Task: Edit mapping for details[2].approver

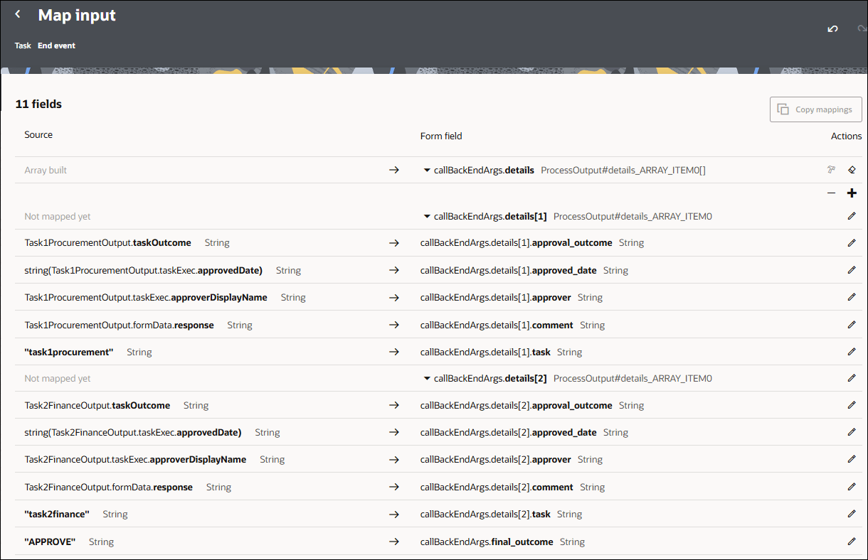Action: (x=852, y=459)
